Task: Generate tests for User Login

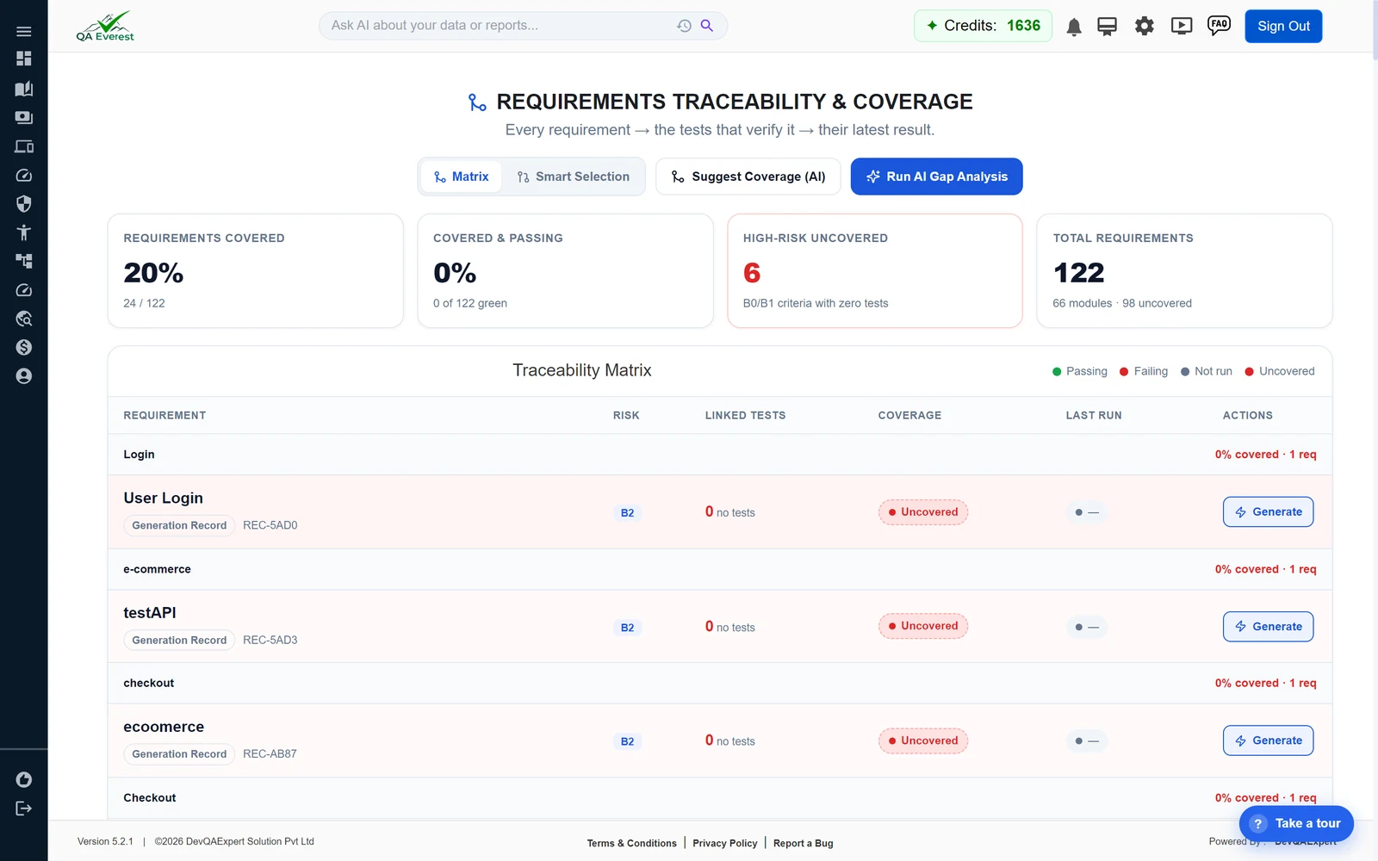Action: coord(1268,511)
